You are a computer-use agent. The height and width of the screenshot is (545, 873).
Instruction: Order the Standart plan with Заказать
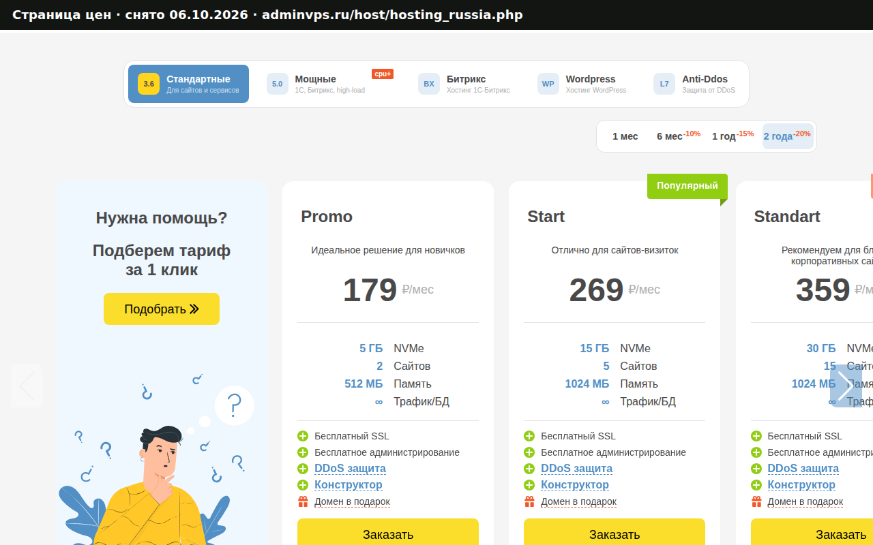coord(812,533)
